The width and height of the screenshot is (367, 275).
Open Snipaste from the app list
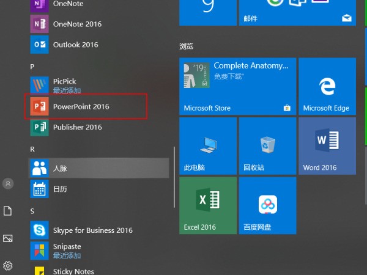[67, 250]
